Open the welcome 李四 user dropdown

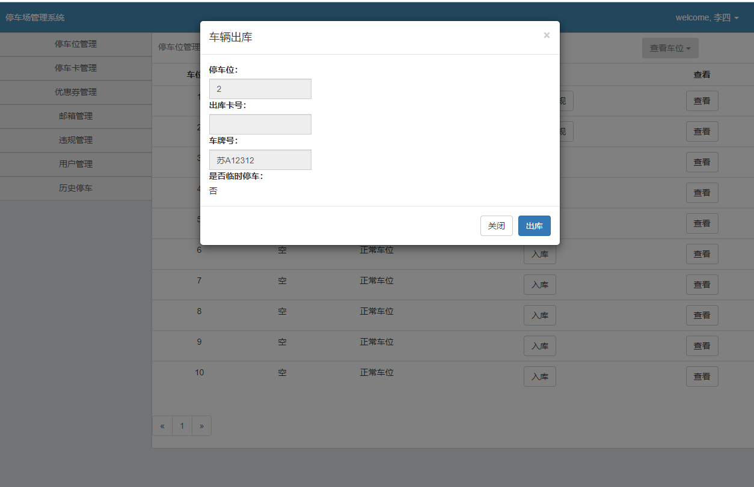point(708,17)
